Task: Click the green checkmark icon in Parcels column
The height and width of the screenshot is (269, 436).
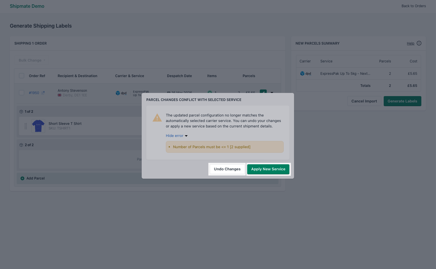Action: coord(263,93)
